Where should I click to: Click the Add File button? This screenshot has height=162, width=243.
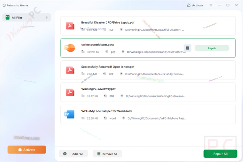click(73, 154)
